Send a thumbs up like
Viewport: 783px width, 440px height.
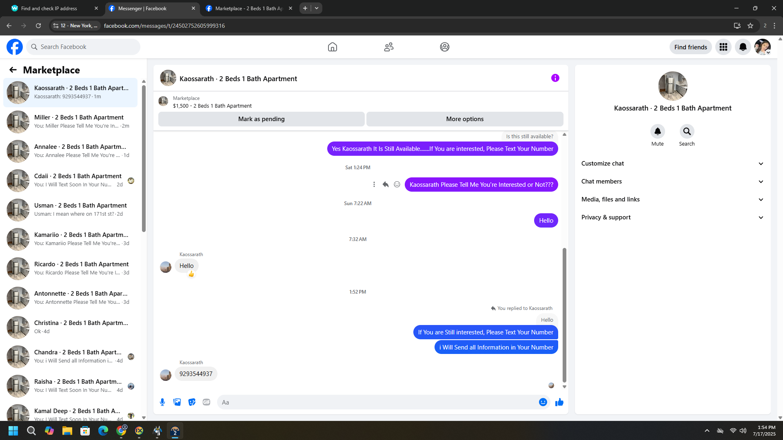(x=559, y=402)
